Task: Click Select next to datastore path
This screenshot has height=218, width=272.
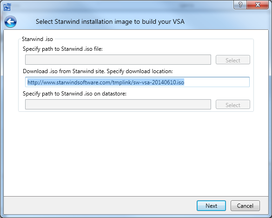Action: pyautogui.click(x=233, y=104)
